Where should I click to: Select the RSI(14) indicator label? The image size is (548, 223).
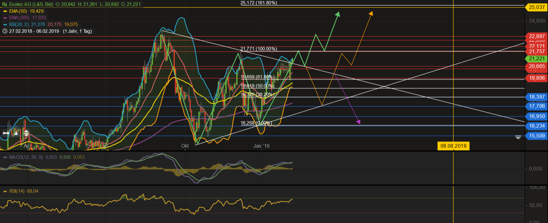pyautogui.click(x=17, y=191)
